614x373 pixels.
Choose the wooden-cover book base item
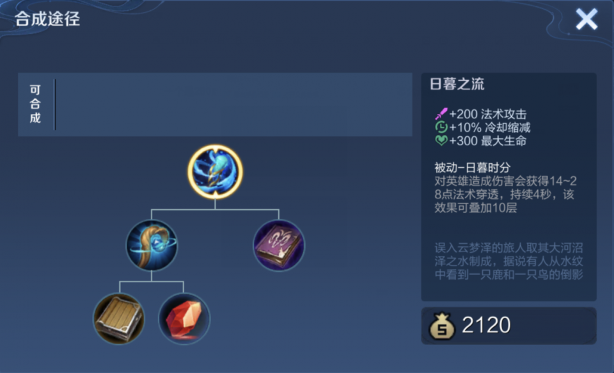[x=119, y=319]
